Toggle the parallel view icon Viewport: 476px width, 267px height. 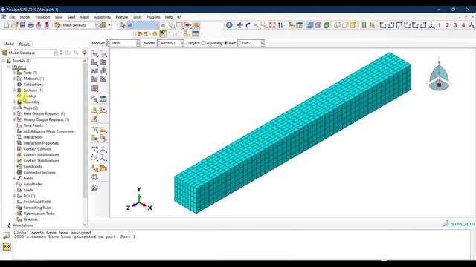364,25
